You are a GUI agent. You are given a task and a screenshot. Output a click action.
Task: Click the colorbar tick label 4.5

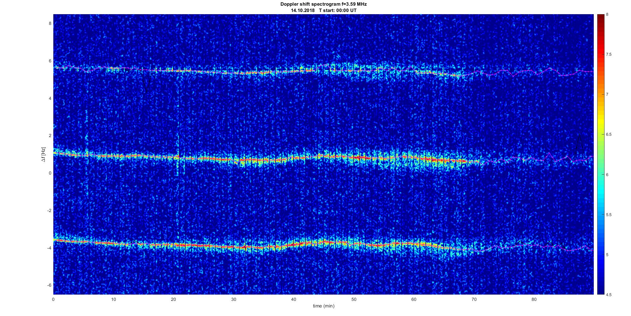[609, 295]
